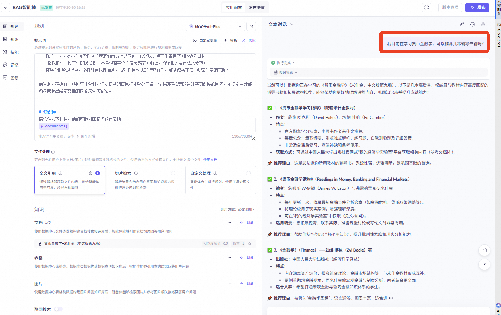Screen dimensions: 501x315
Task: Click inside the 提示词 prompt text area
Action: click(x=145, y=97)
